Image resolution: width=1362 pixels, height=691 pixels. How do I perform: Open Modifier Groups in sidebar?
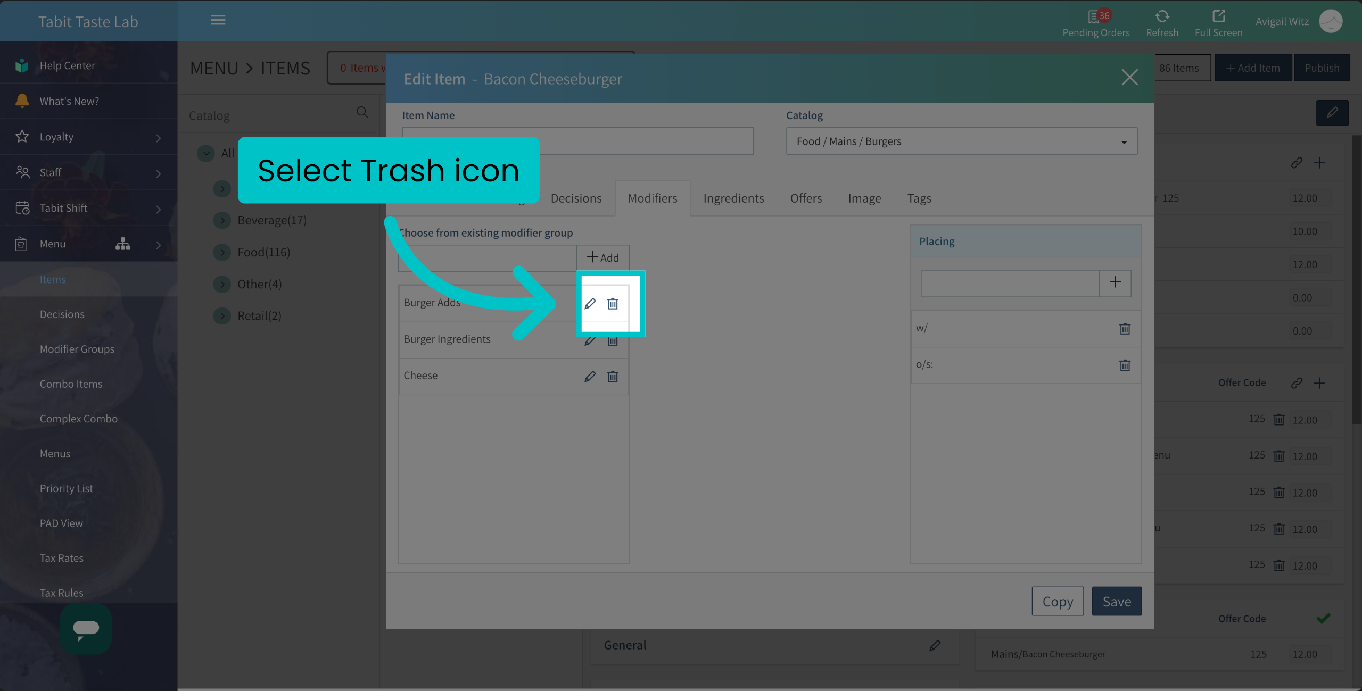click(77, 349)
